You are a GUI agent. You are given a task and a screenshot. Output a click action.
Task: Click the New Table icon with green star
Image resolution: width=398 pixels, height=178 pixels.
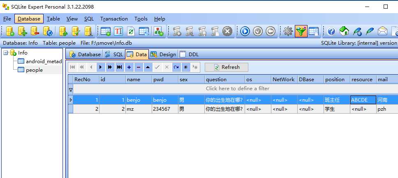point(106,32)
